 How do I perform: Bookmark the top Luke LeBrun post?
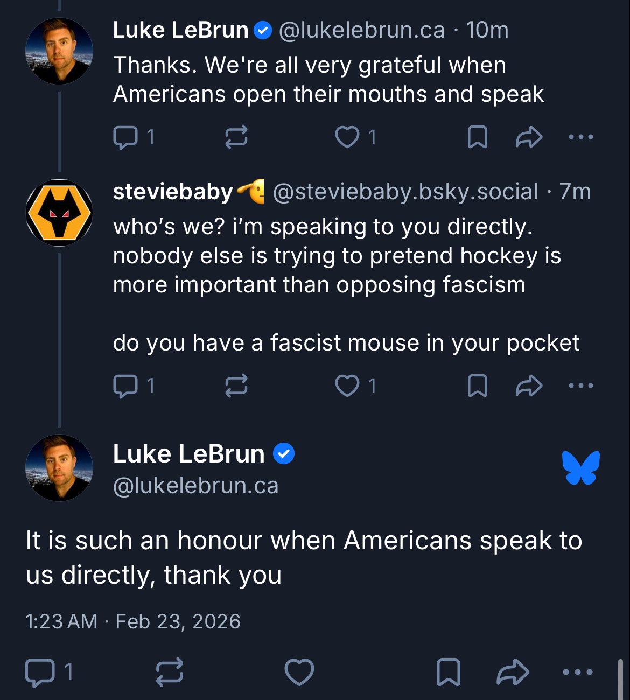point(477,137)
